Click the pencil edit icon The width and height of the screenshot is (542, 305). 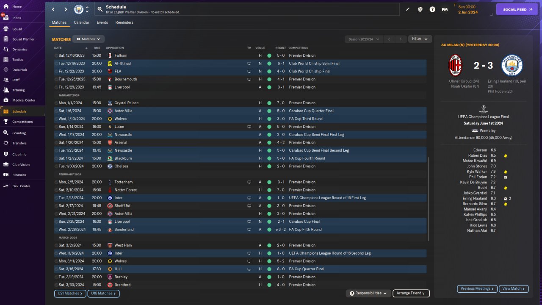(408, 9)
